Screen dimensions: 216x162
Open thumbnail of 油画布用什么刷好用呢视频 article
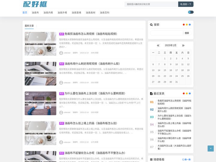tap(40, 73)
